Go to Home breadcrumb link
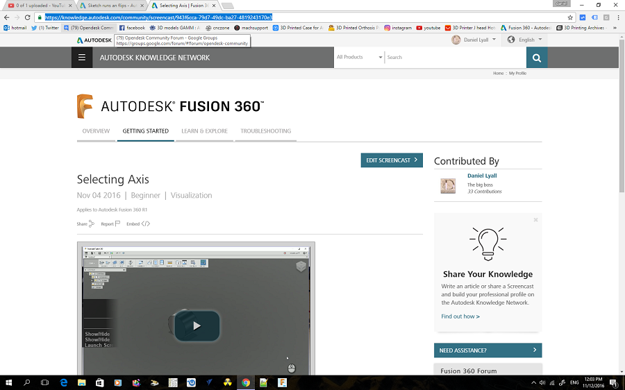Screen dimensions: 625x390 (x=498, y=74)
